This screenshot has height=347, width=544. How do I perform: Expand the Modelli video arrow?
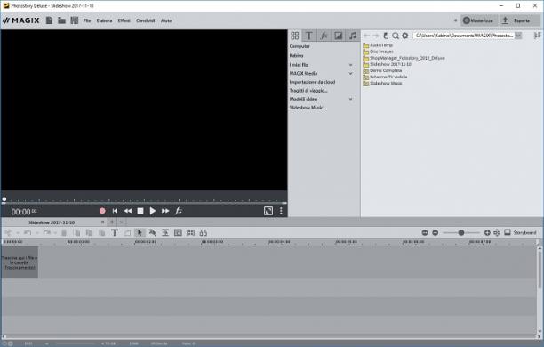pyautogui.click(x=351, y=99)
